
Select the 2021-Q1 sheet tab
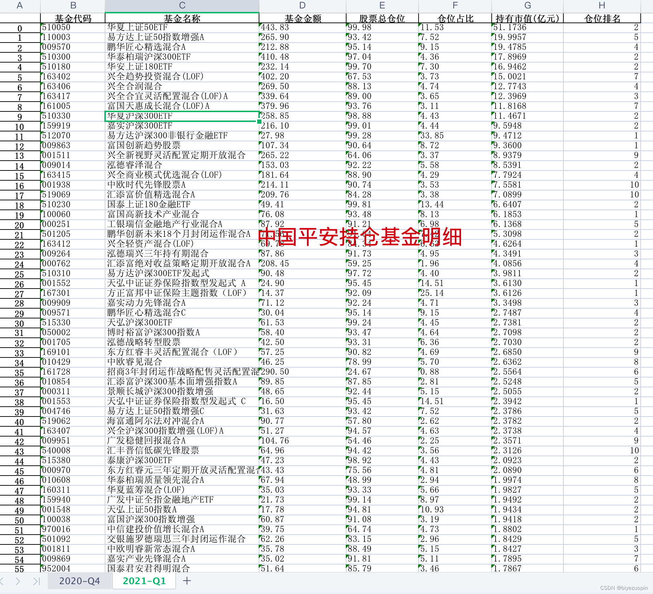pos(144,581)
